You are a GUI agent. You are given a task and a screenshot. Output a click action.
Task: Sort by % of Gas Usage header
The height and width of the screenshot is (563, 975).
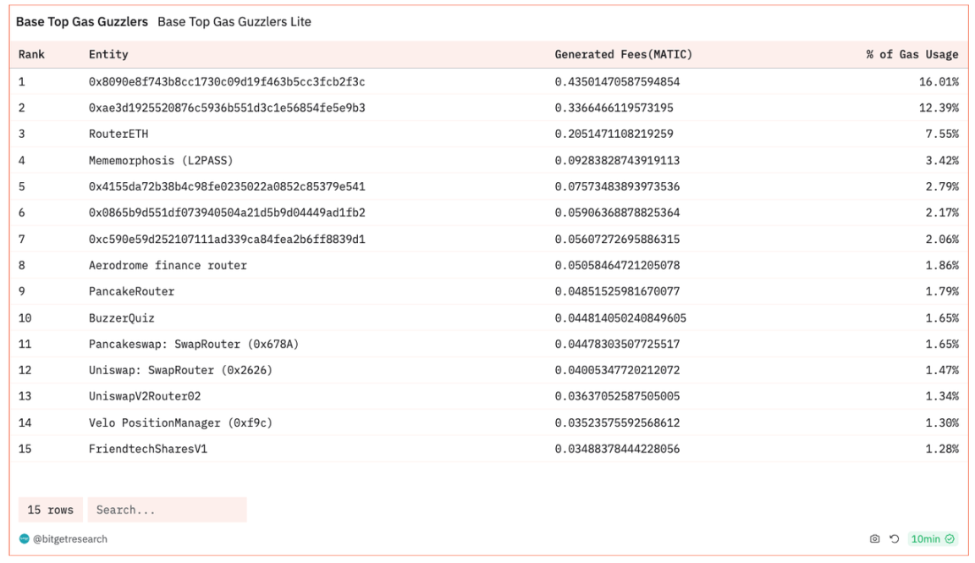pos(912,54)
